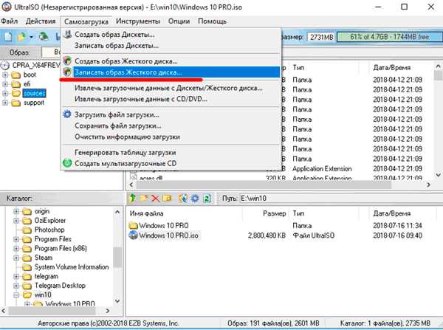Choose Сохранить файл загрузки...

[171, 126]
